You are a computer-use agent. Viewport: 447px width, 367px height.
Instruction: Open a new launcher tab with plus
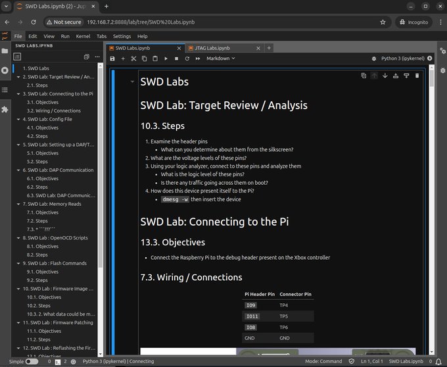coord(269,48)
